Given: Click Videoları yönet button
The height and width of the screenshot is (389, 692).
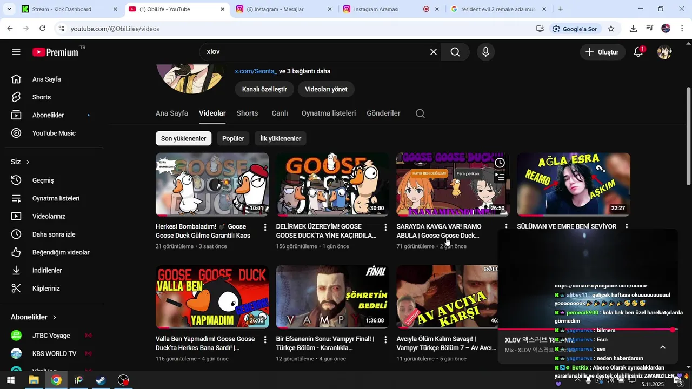Looking at the screenshot, I should tap(326, 89).
